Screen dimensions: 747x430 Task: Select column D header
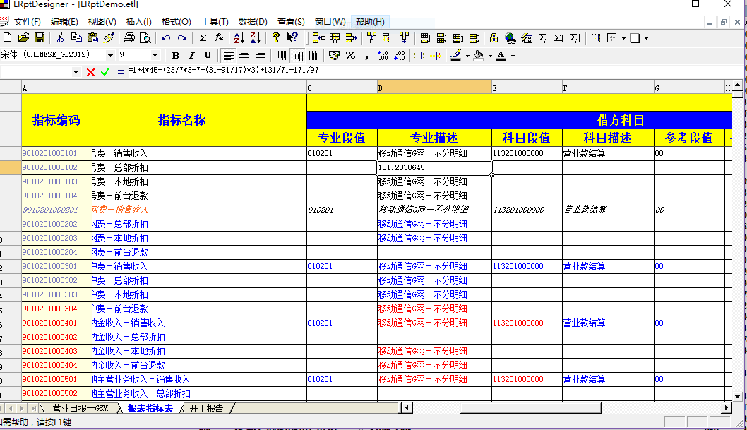434,88
